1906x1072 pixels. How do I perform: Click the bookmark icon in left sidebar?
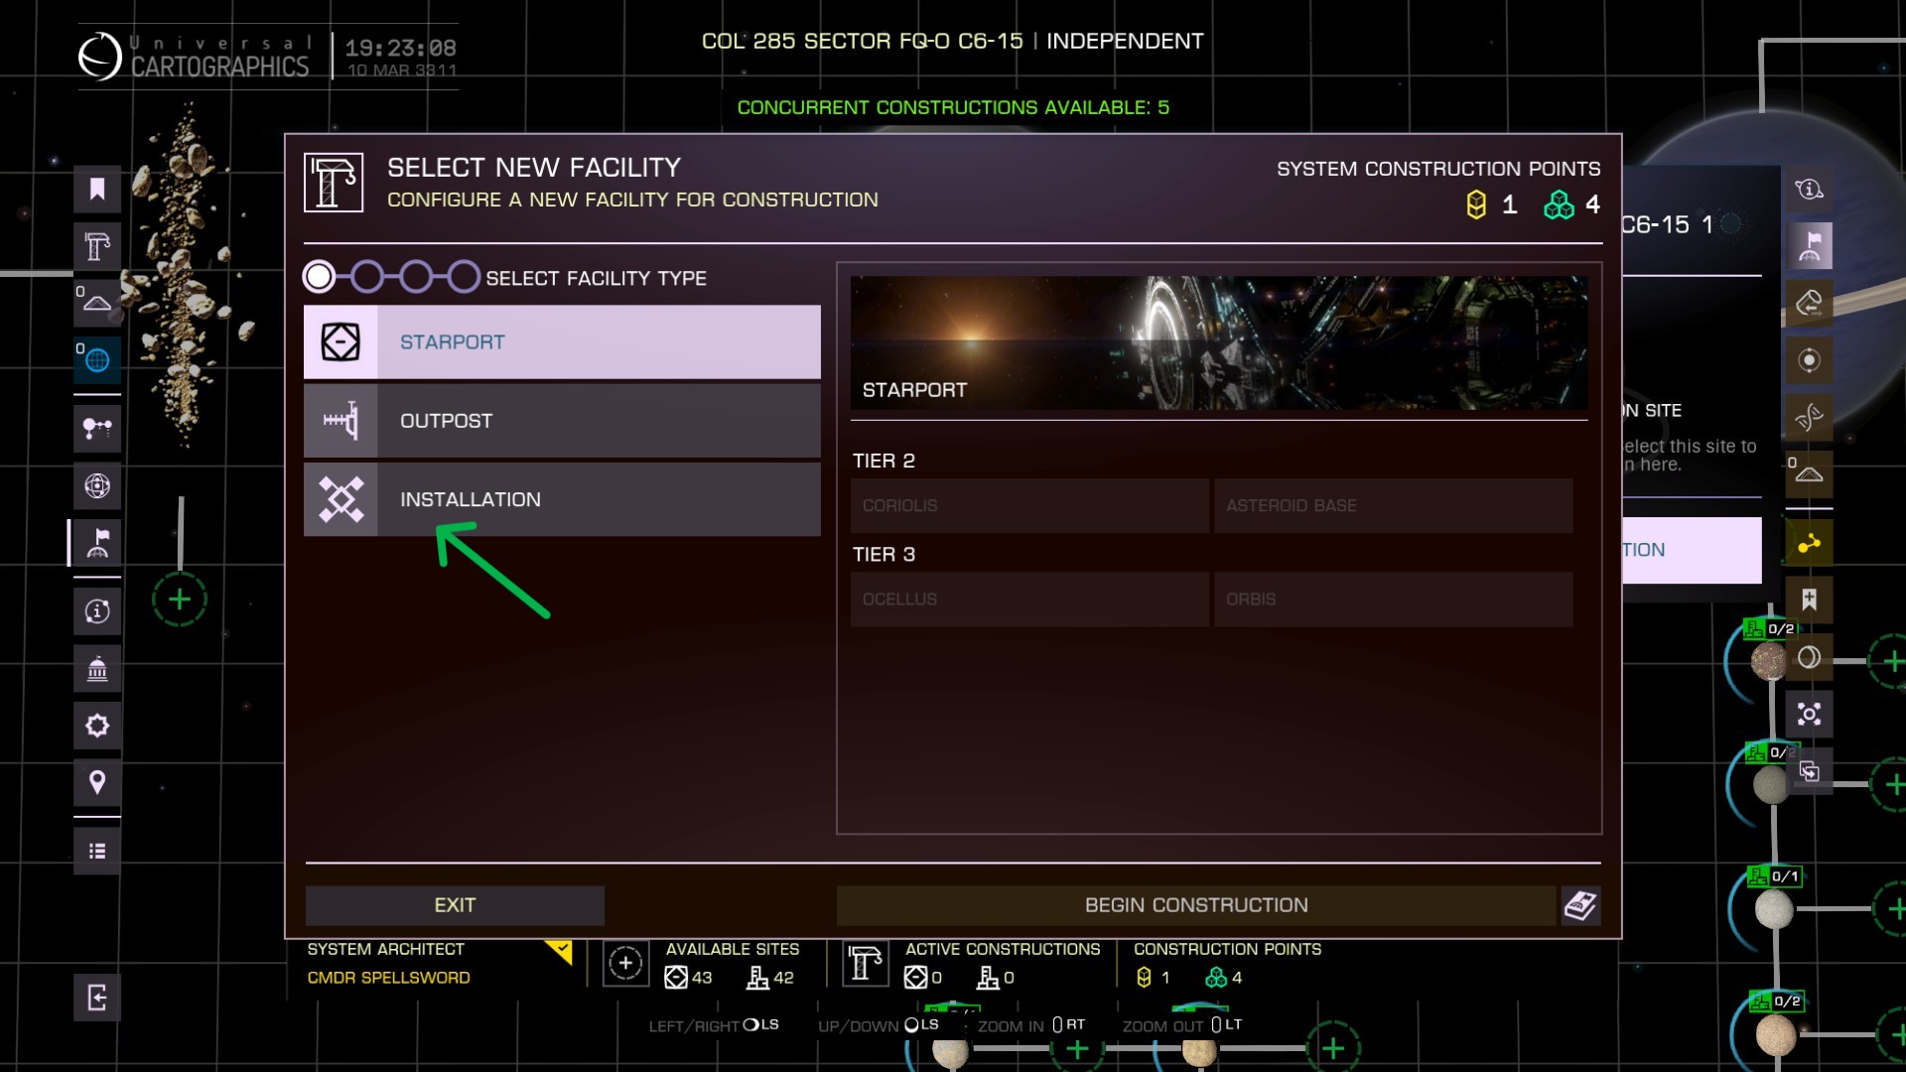(x=97, y=189)
